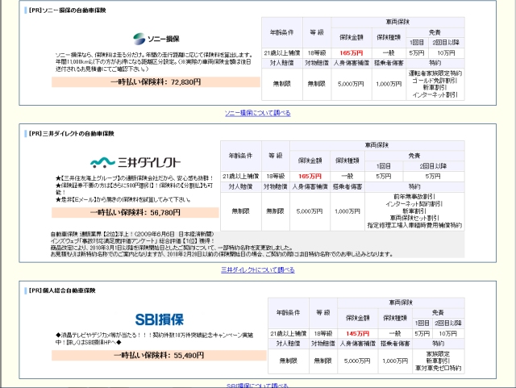The width and height of the screenshot is (516, 388).
Task: Click 165万円 in 三井ダイレクト table
Action: pyautogui.click(x=310, y=176)
